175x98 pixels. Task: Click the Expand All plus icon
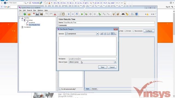[x=69, y=14]
